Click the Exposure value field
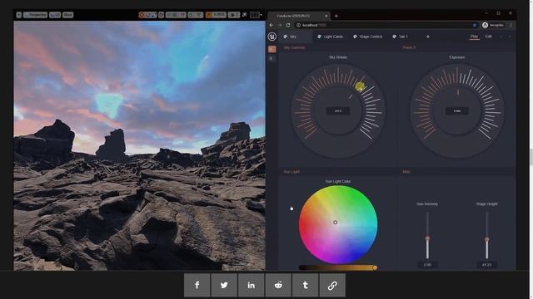Image resolution: width=533 pixels, height=299 pixels. [457, 110]
